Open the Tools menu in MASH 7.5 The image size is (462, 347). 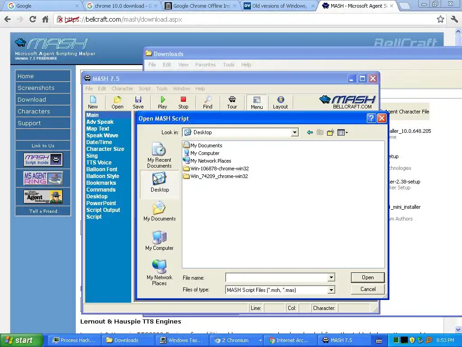click(162, 89)
